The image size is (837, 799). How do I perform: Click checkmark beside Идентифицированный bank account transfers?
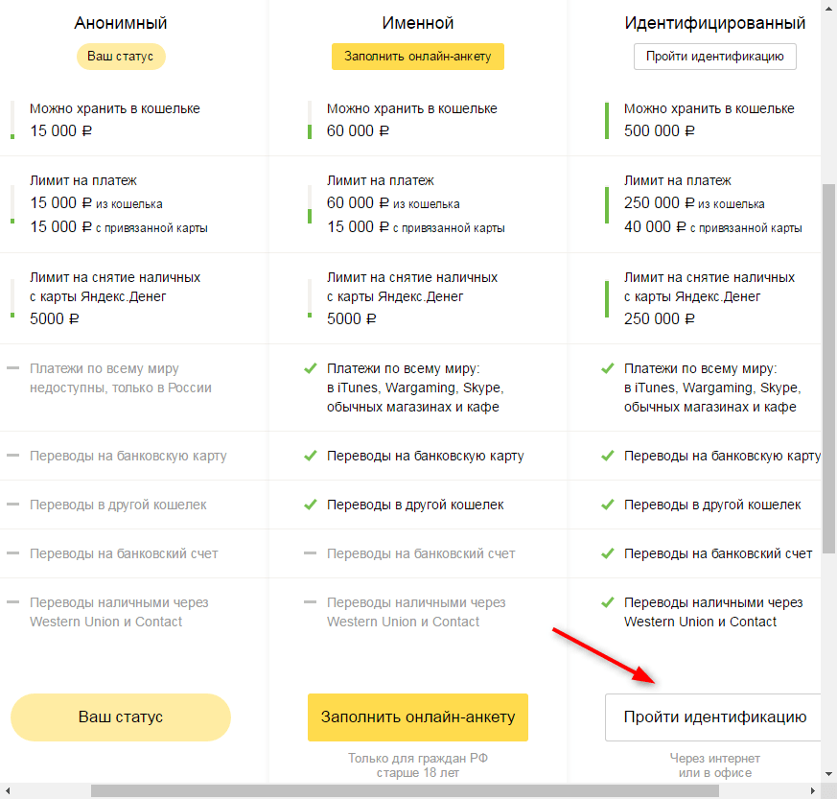(x=607, y=553)
